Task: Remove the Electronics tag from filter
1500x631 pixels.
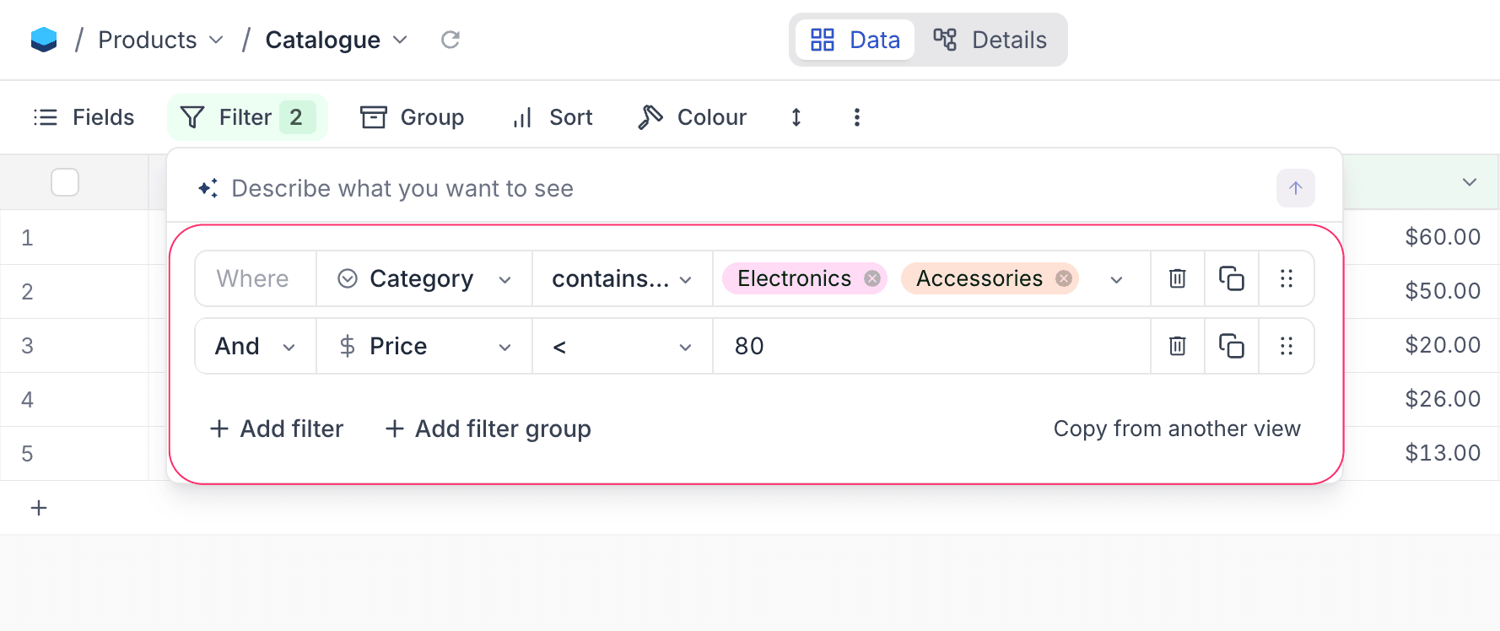Action: 872,278
